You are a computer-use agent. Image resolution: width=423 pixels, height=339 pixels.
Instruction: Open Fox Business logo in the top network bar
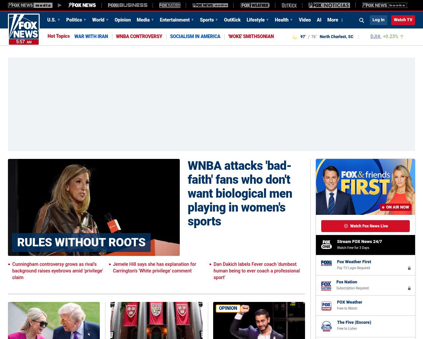click(x=128, y=5)
